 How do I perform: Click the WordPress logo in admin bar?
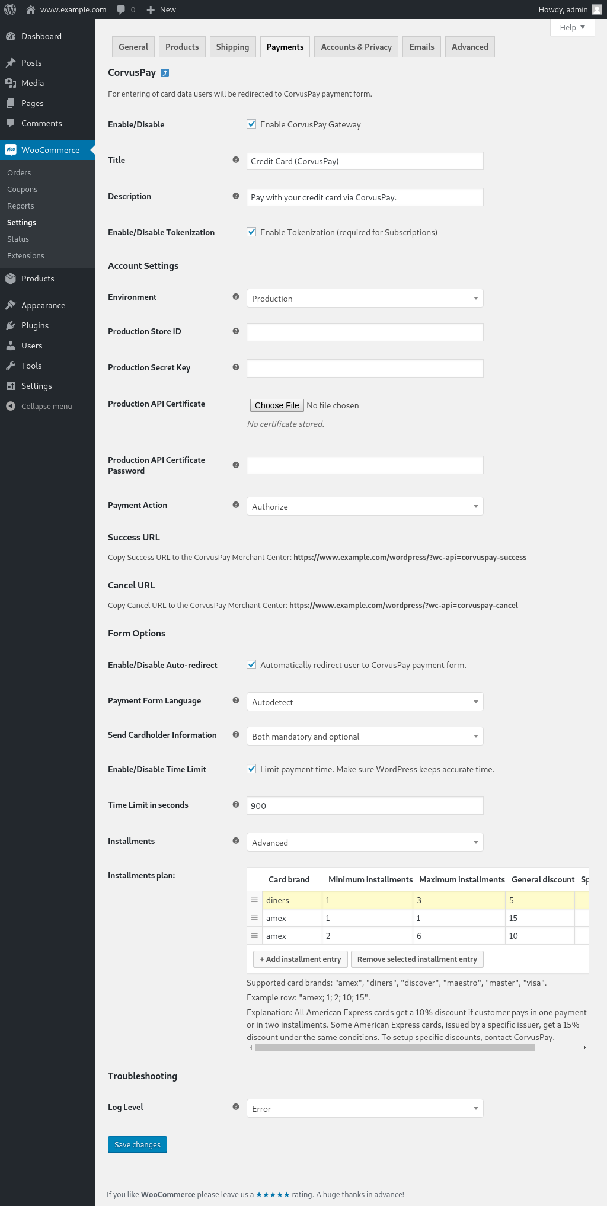click(x=10, y=9)
